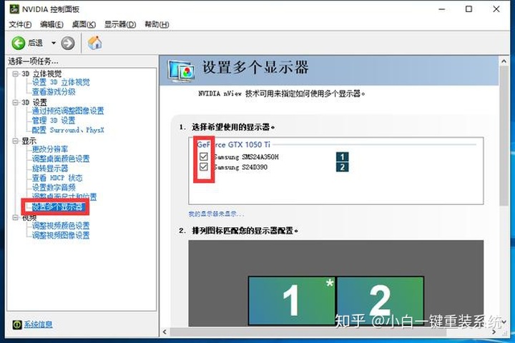Viewport: 515px width, 343px height.
Task: Toggle the Samsung S24D390 display checkbox
Action: 204,166
